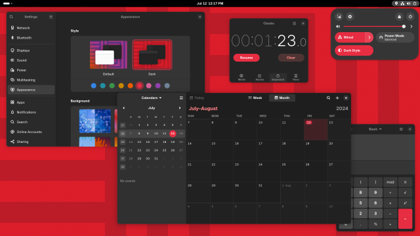The image size is (420, 236).
Task: Pick the purple accent color
Action: (158, 86)
